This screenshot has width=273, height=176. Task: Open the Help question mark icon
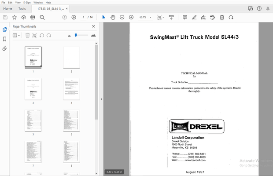259,8
